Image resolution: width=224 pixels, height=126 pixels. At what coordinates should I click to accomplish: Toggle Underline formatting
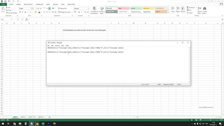pos(25,12)
